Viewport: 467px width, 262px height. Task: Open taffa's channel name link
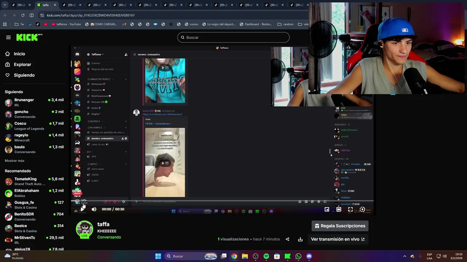click(x=103, y=224)
